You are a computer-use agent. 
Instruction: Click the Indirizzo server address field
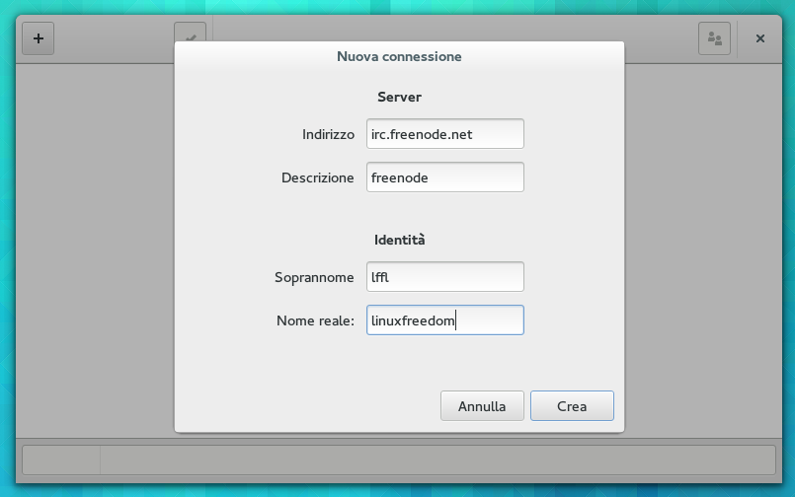[445, 134]
